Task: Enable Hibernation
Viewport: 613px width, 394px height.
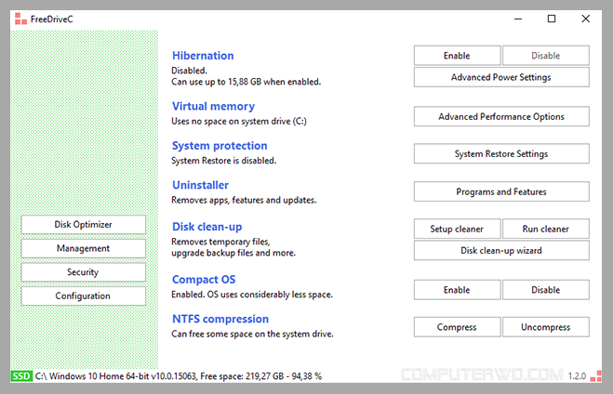Action: pos(457,56)
